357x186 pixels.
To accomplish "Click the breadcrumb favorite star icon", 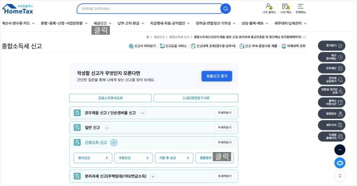I will click(304, 37).
